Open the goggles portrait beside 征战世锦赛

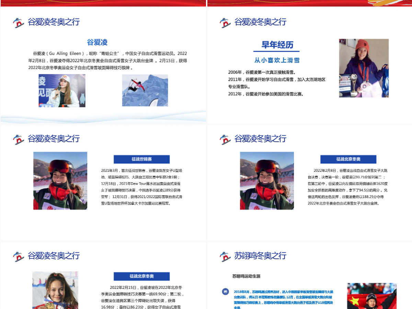[x=60, y=181]
